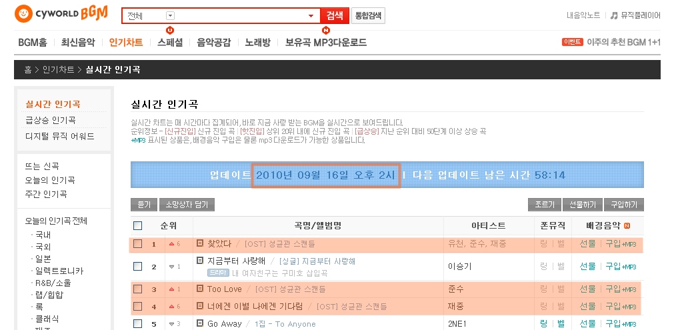Screen dimensions: 680x330
Task: Click 링 ringtone for Go Away
Action: tap(544, 323)
